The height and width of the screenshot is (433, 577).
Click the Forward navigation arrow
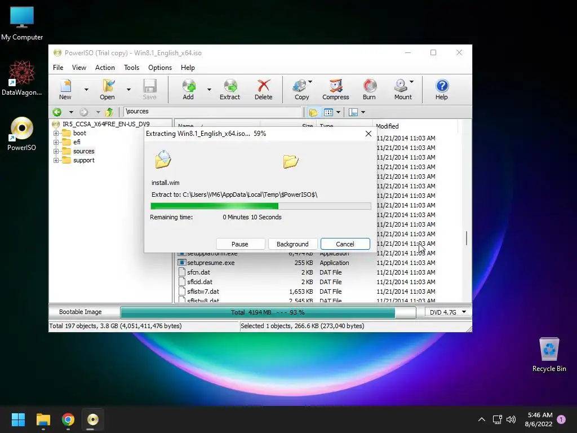tap(85, 112)
